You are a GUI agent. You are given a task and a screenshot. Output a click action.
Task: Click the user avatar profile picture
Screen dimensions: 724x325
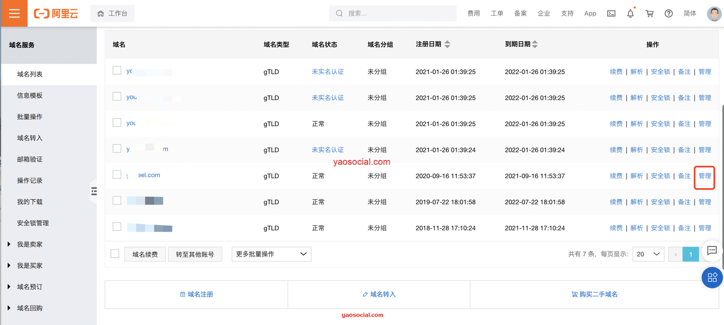(714, 14)
